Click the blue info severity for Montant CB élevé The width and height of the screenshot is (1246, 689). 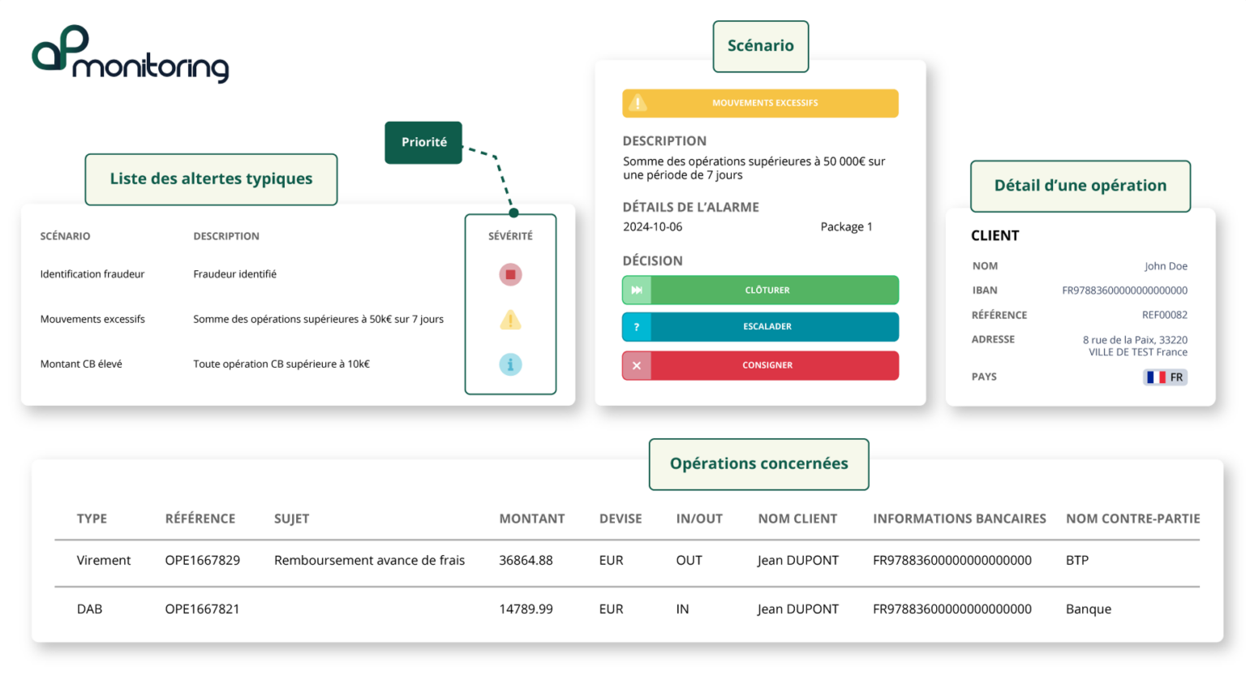510,364
